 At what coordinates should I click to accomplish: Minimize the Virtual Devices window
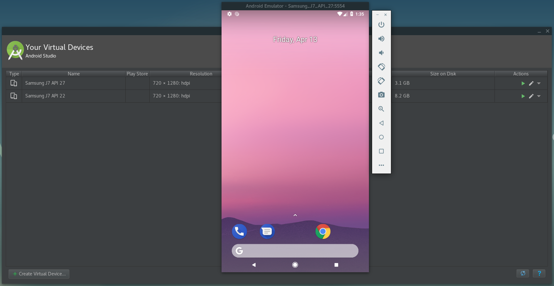(x=539, y=31)
